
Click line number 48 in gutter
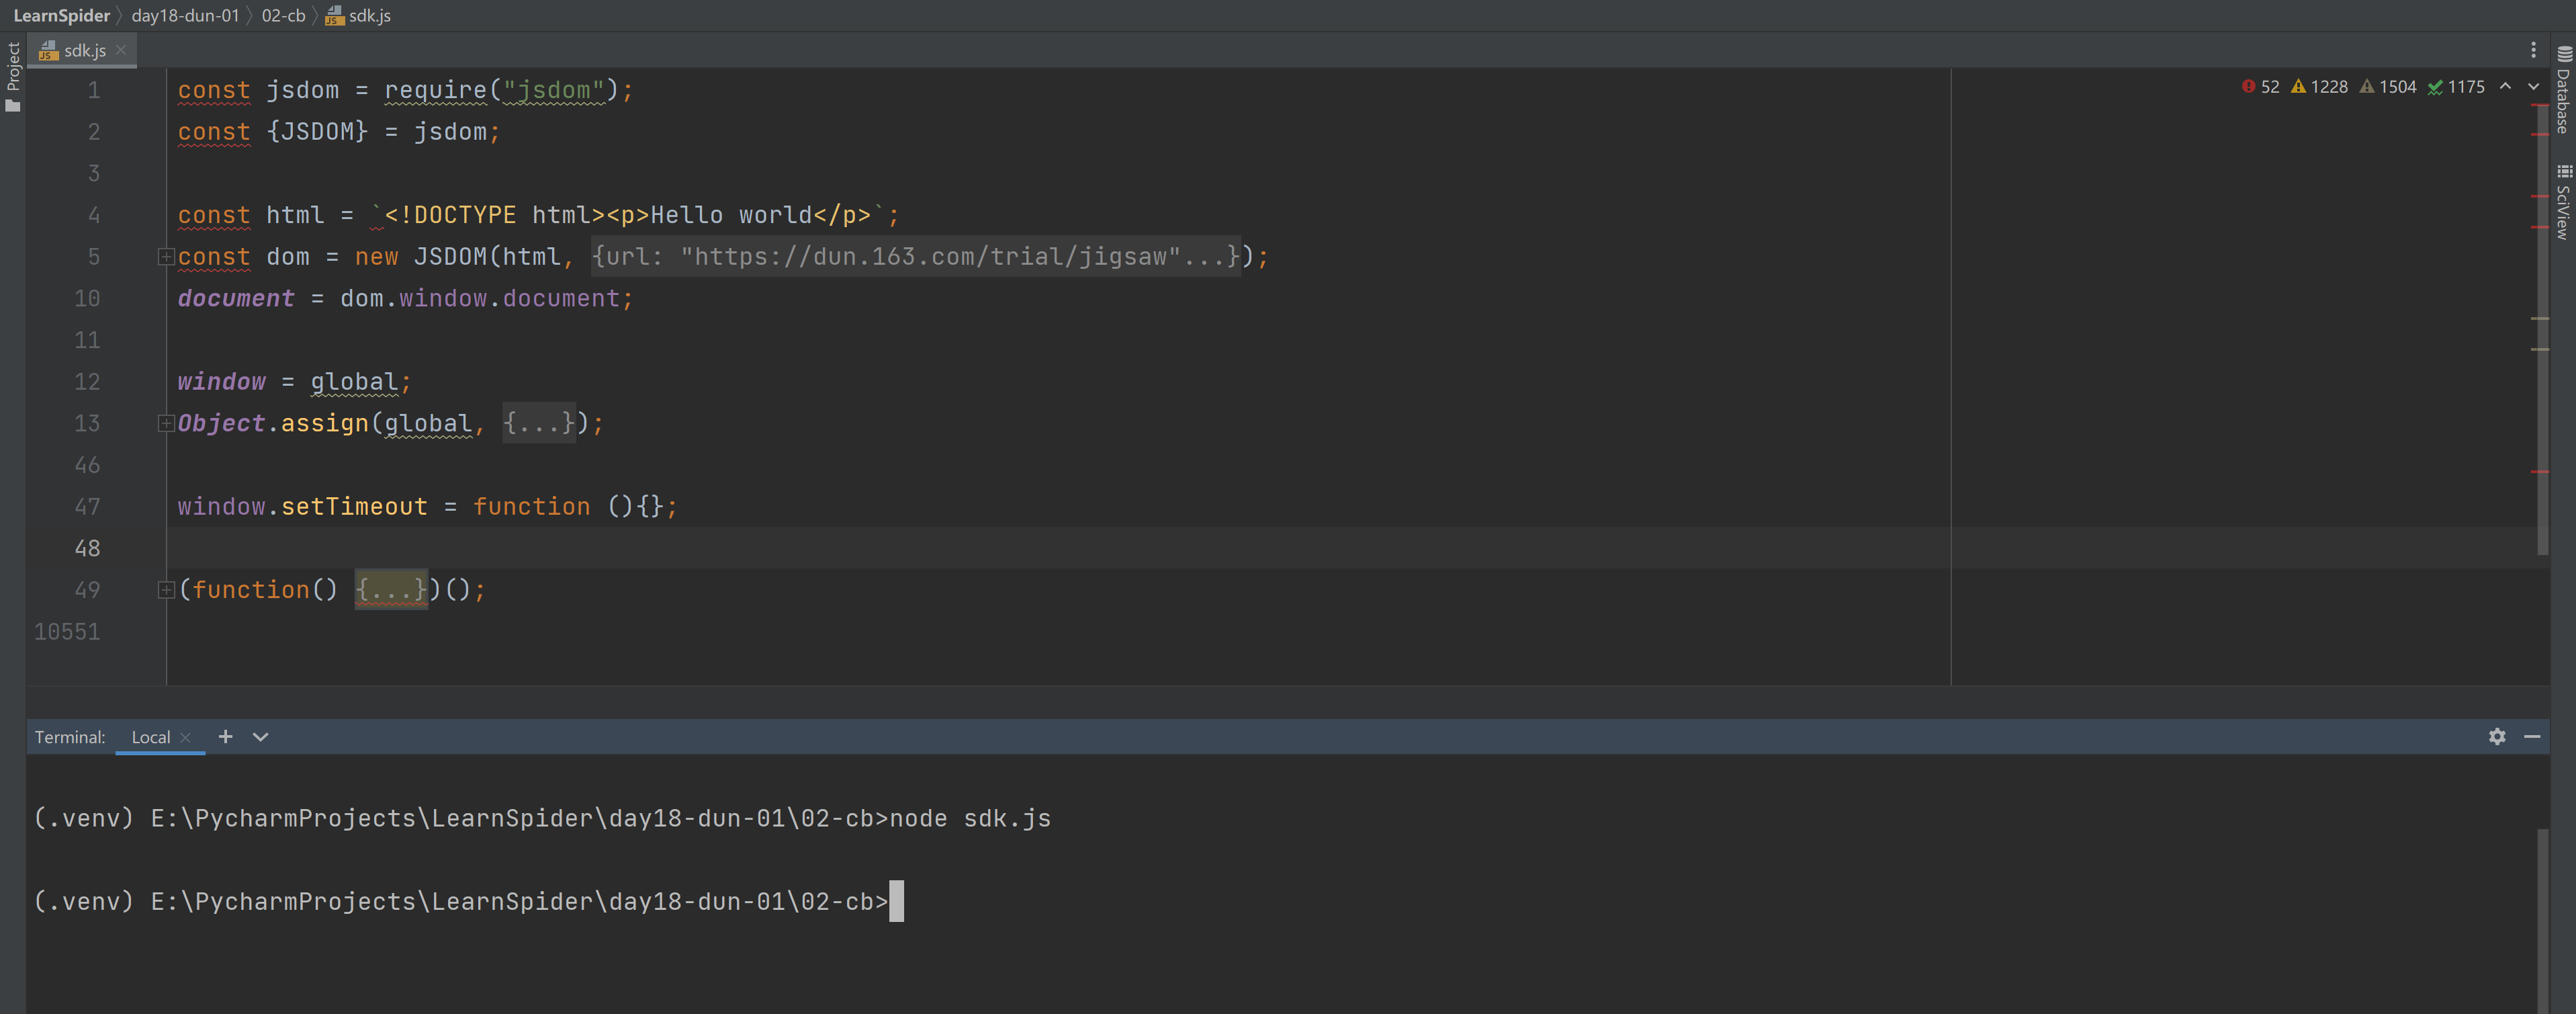tap(87, 548)
